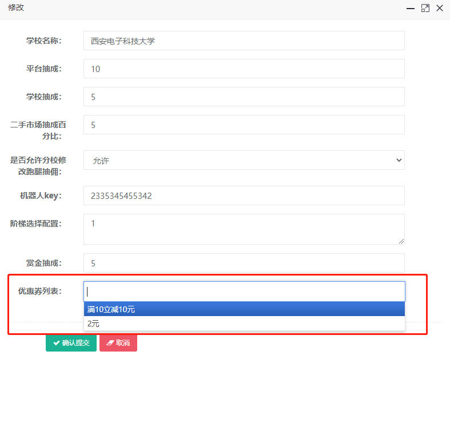Screen dimensions: 450x439
Task: Select the 满10立减10元 coupon option
Action: pyautogui.click(x=244, y=309)
